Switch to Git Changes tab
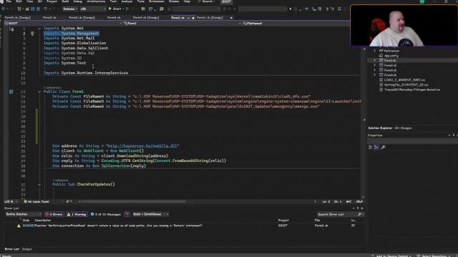The width and height of the screenshot is (458, 257). 403,128
